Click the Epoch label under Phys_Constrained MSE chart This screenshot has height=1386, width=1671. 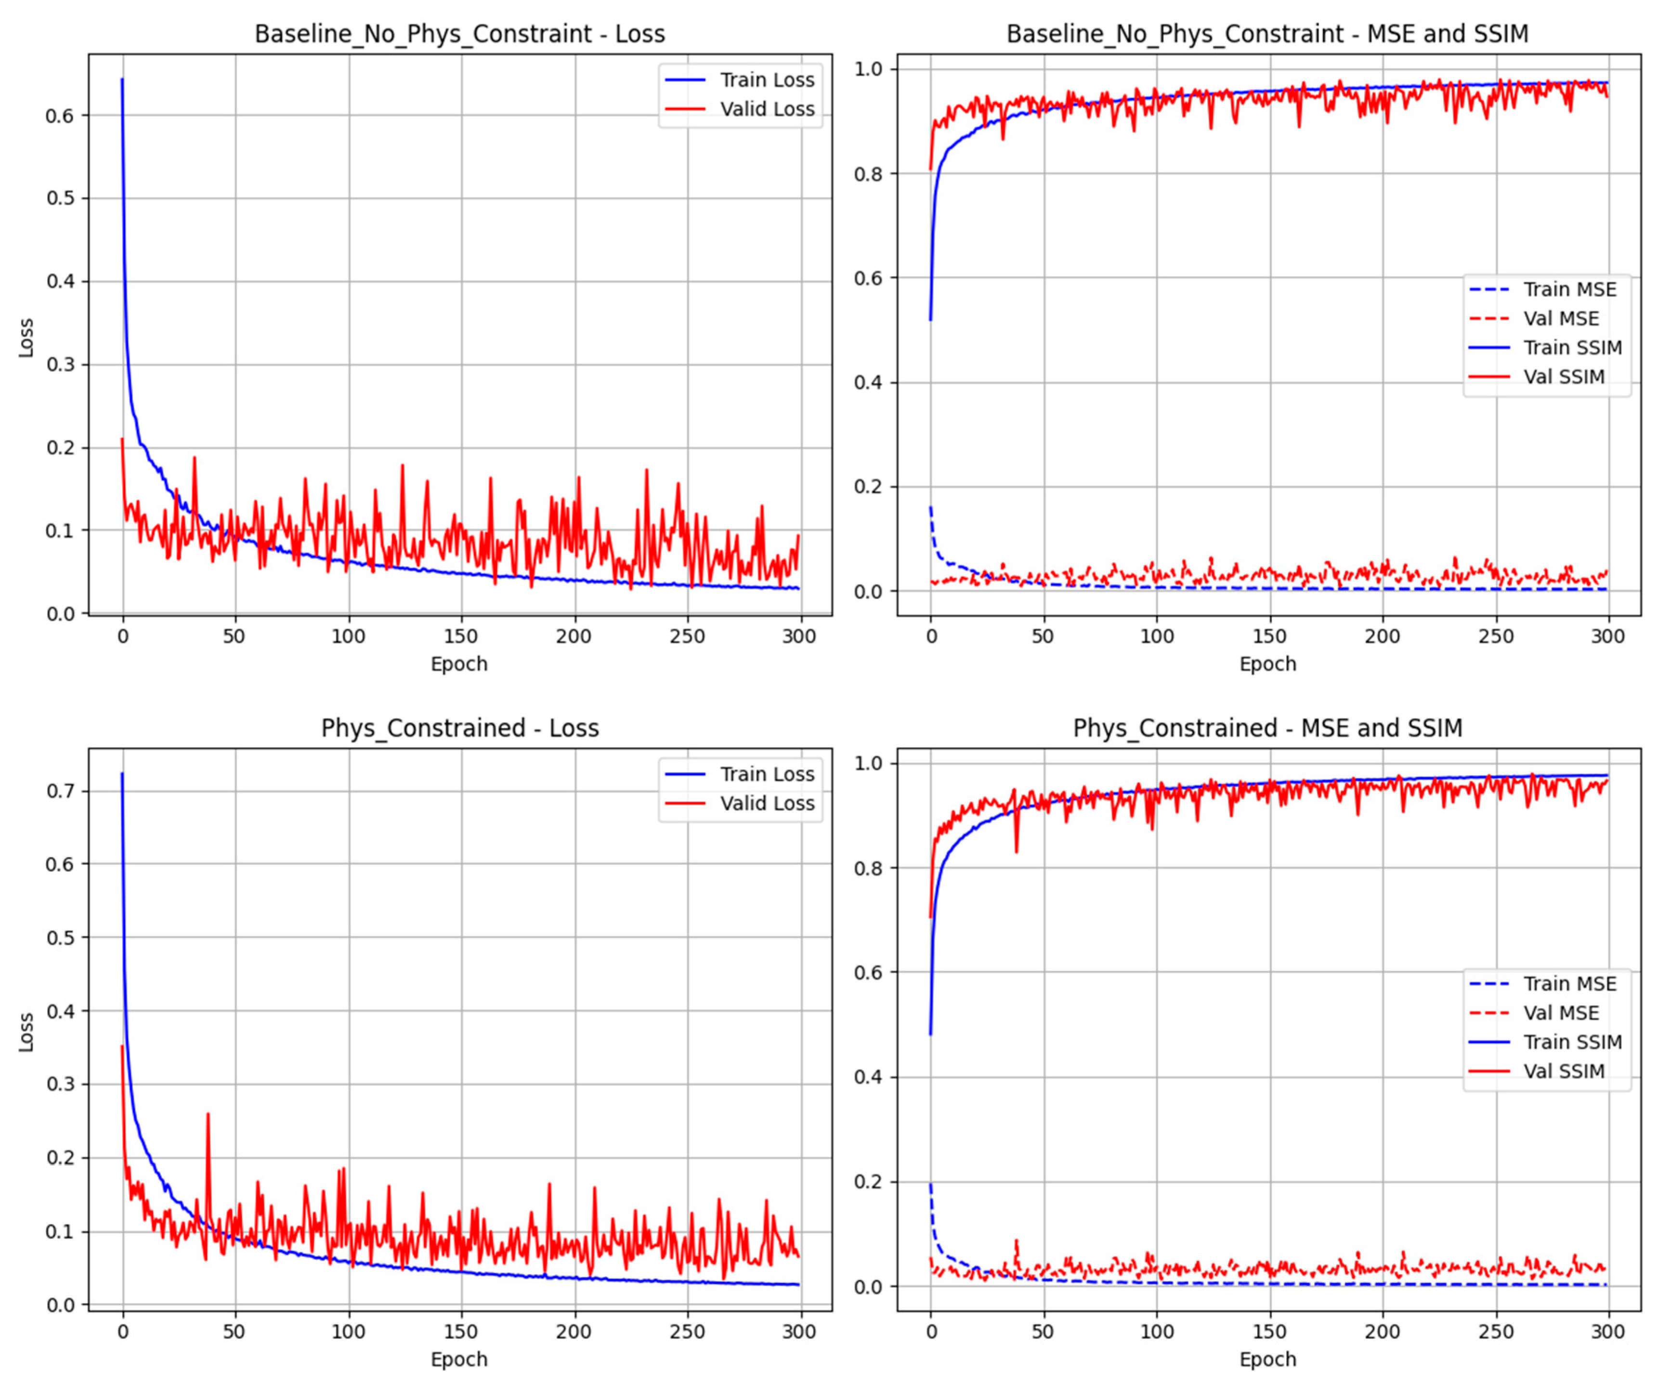tap(1267, 1359)
